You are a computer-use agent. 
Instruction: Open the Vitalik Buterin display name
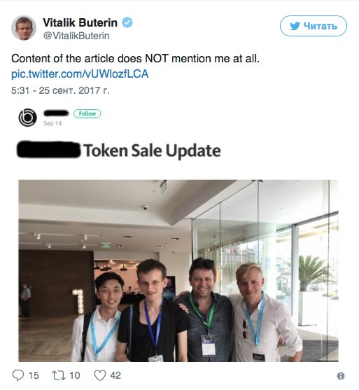(x=80, y=22)
